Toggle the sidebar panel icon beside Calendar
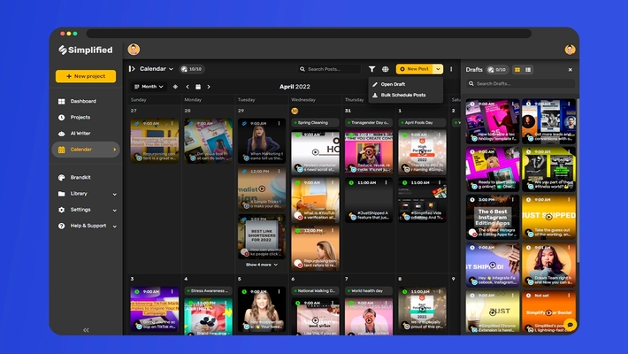Image resolution: width=628 pixels, height=354 pixels. coord(132,69)
